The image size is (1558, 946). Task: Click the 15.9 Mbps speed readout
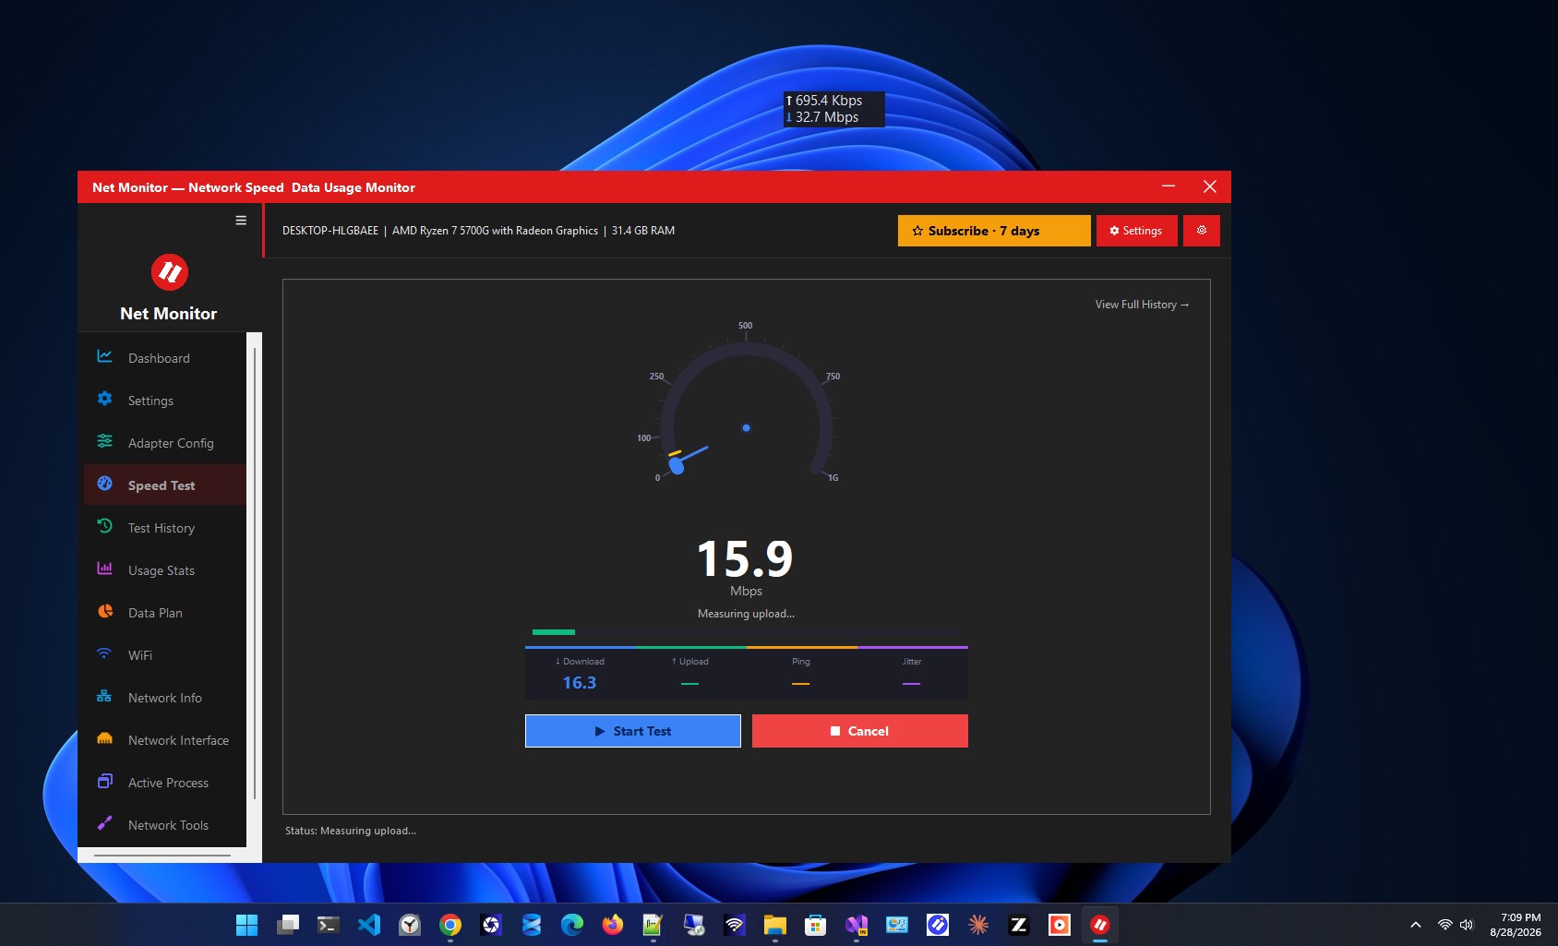[746, 559]
